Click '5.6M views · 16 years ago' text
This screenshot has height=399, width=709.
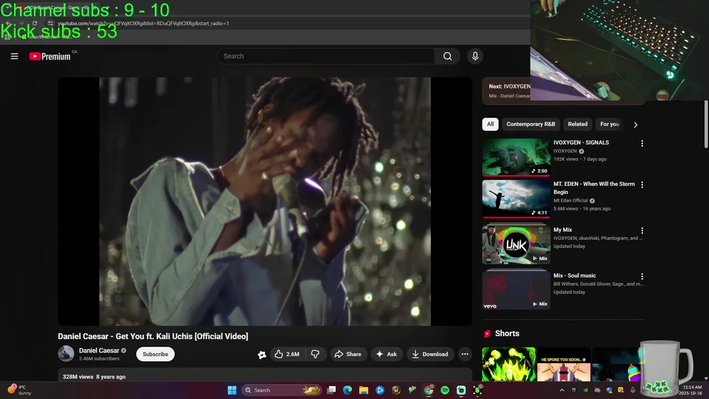(x=582, y=209)
